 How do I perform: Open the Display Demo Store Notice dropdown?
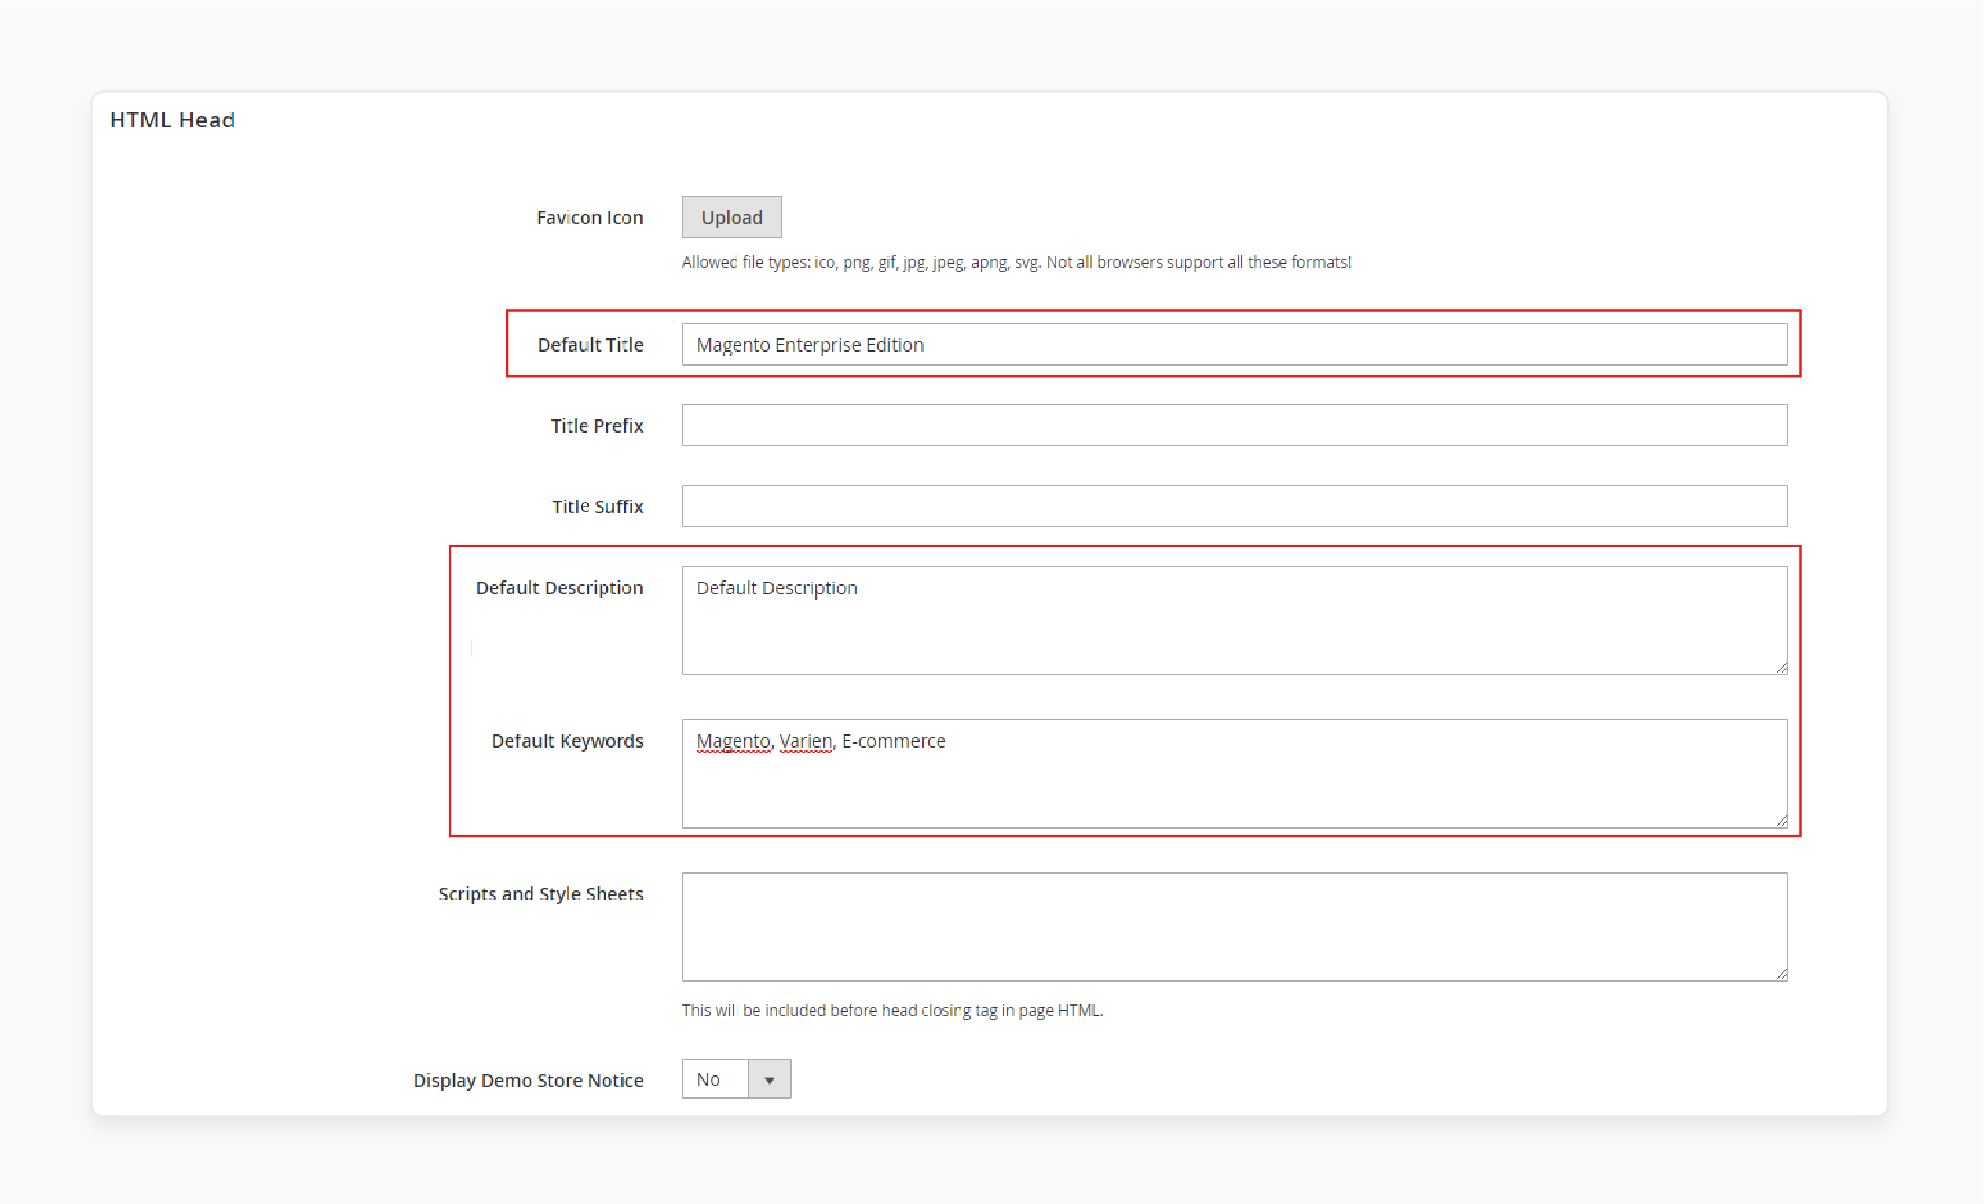(736, 1079)
